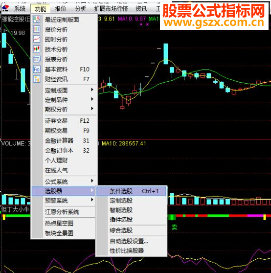Click the tall cyan candlestick at chart peak
Viewport: 271px width, 273px height.
(x=166, y=54)
